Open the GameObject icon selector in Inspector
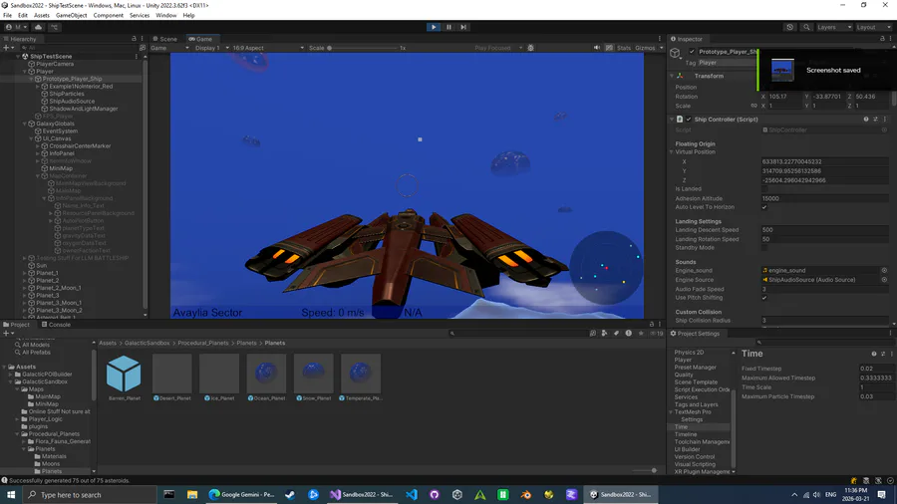The image size is (897, 504). (x=676, y=55)
